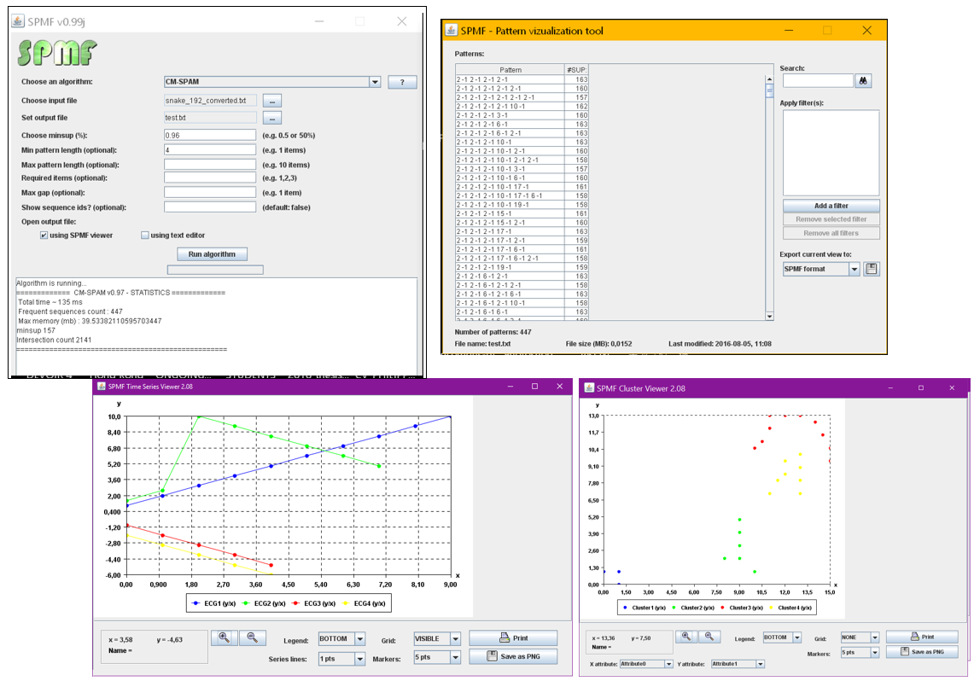Click the patterns list vertical scrollbar
The height and width of the screenshot is (681, 974).
click(x=769, y=197)
